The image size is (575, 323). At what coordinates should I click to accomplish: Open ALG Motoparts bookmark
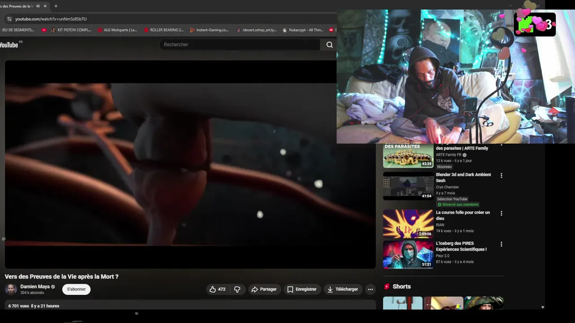click(117, 30)
